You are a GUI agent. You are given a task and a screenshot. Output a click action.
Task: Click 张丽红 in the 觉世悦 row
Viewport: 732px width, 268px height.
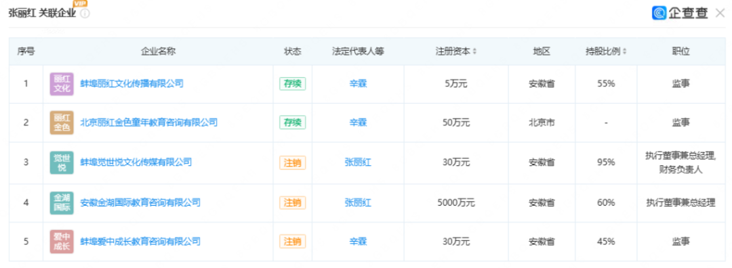358,162
